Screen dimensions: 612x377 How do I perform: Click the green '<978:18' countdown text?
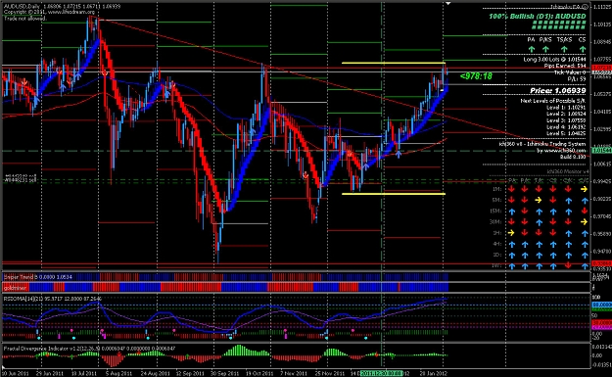pos(476,76)
